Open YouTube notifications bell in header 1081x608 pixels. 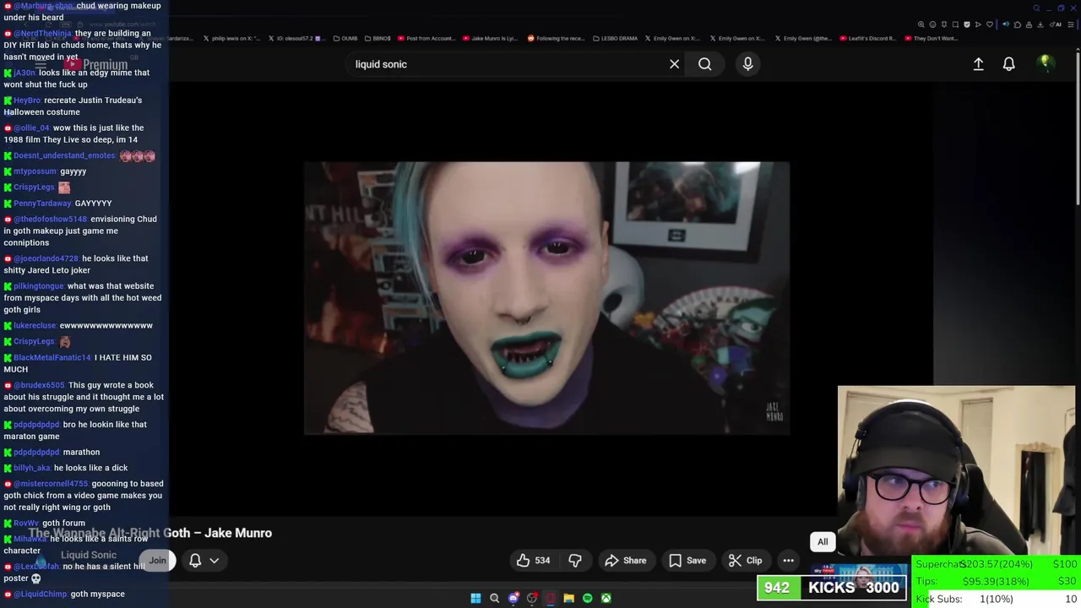tap(1008, 64)
